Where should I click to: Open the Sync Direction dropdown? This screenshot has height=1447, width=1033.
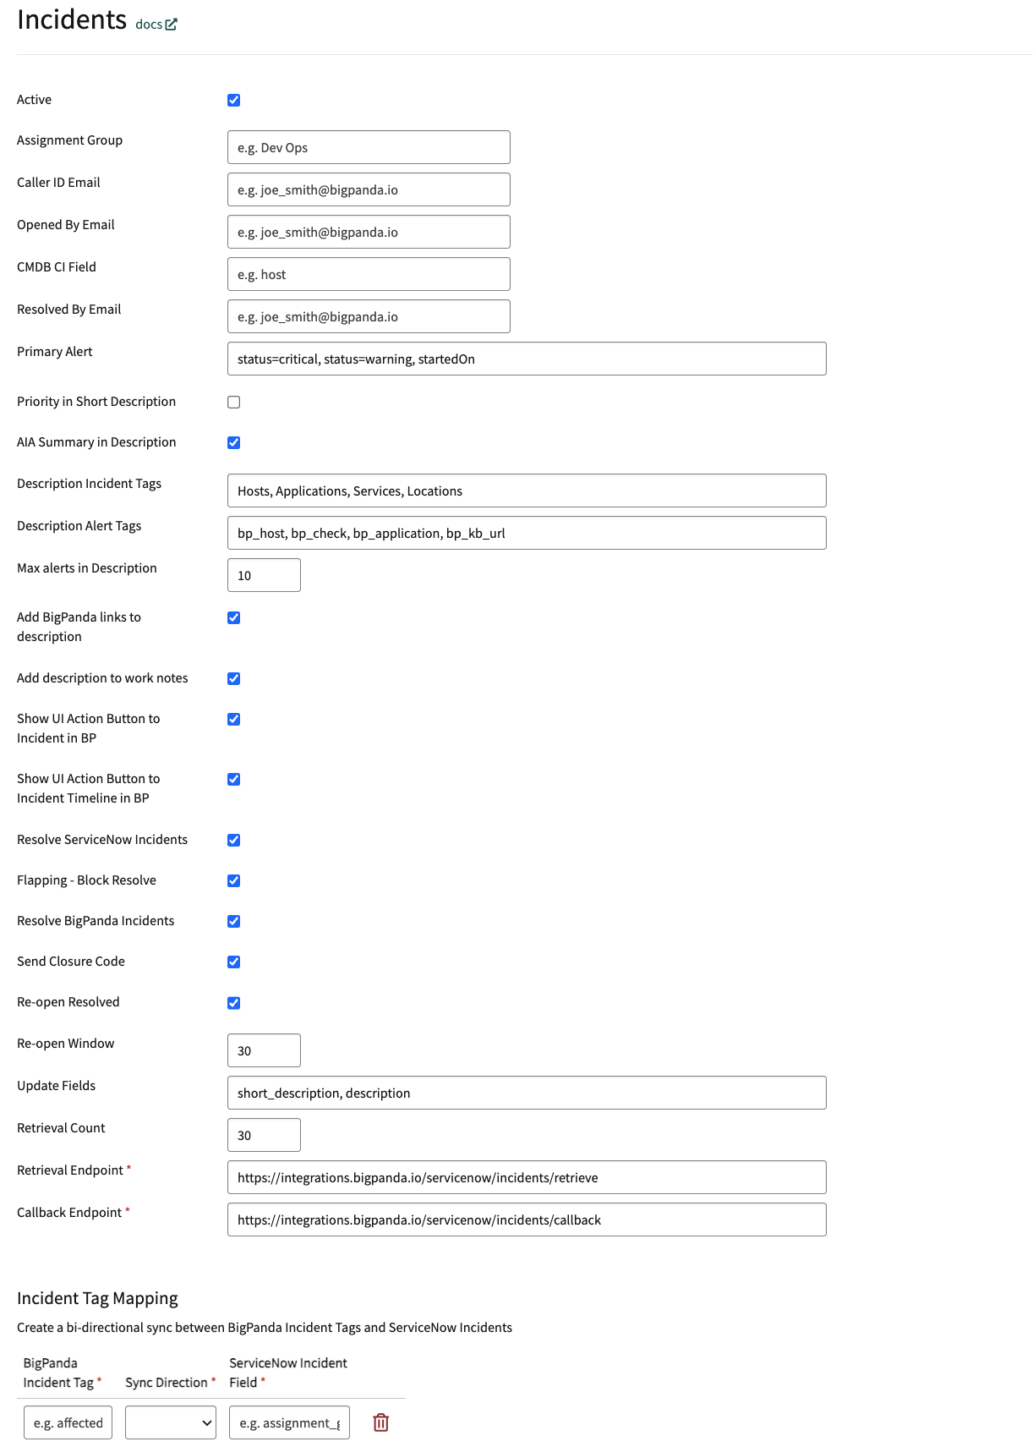click(x=170, y=1422)
